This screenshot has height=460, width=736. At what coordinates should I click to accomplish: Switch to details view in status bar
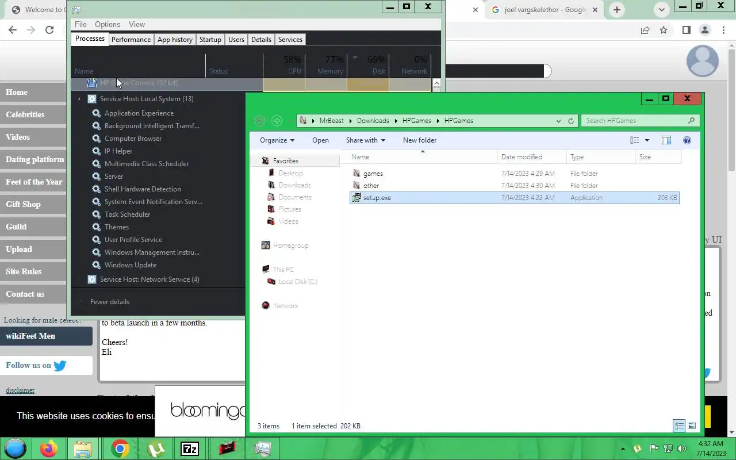tap(679, 426)
